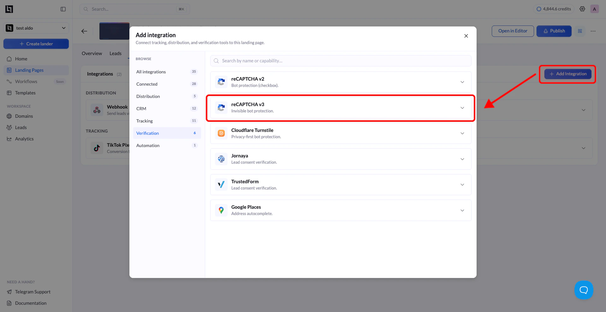This screenshot has width=606, height=312.
Task: Expand the Google Places row chevron
Action: 462,210
